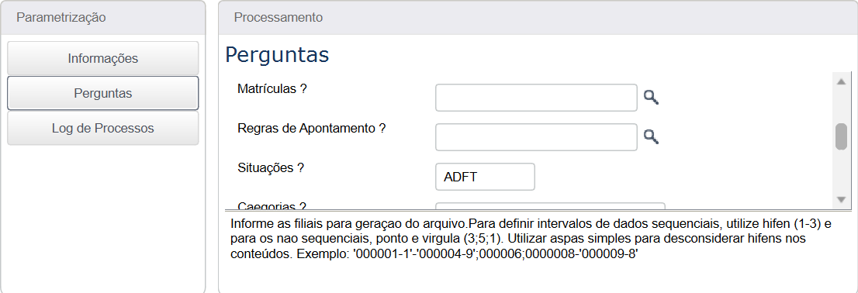Focus the Matrículas text field
Viewport: 858px width, 293px height.
[536, 98]
